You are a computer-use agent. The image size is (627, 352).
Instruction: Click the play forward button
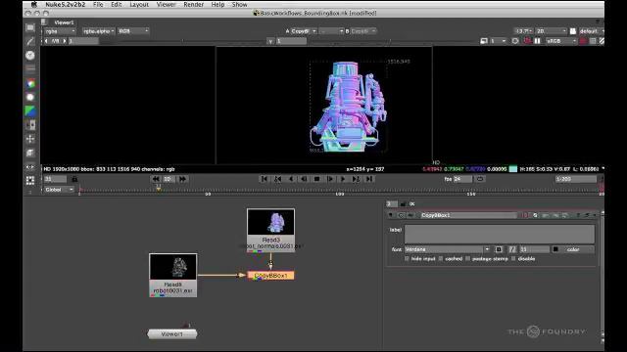[x=343, y=179]
